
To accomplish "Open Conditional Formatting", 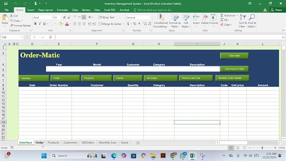I will (161, 21).
